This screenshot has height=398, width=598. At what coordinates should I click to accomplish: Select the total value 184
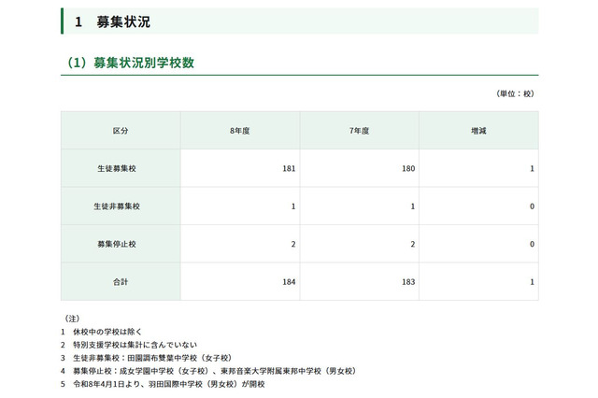click(289, 281)
